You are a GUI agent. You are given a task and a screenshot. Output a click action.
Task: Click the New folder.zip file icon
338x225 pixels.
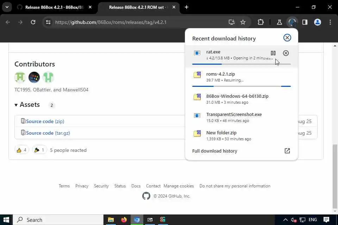click(x=197, y=134)
